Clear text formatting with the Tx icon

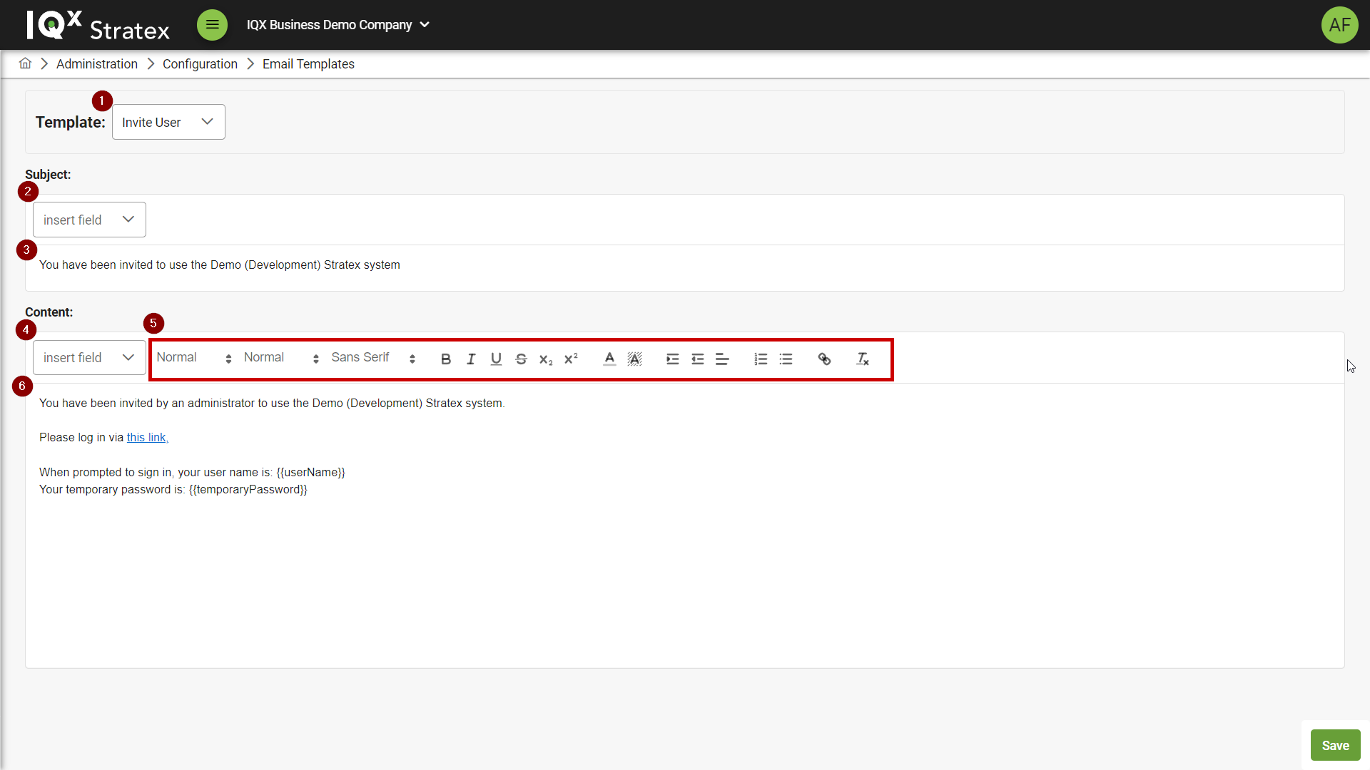862,359
